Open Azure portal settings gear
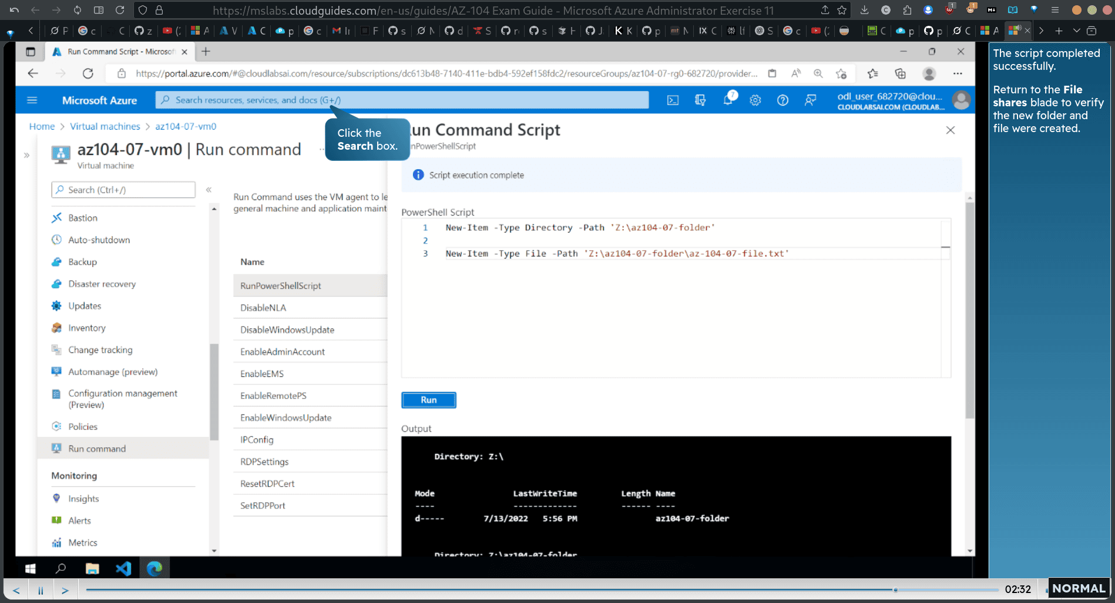The width and height of the screenshot is (1115, 603). click(755, 100)
